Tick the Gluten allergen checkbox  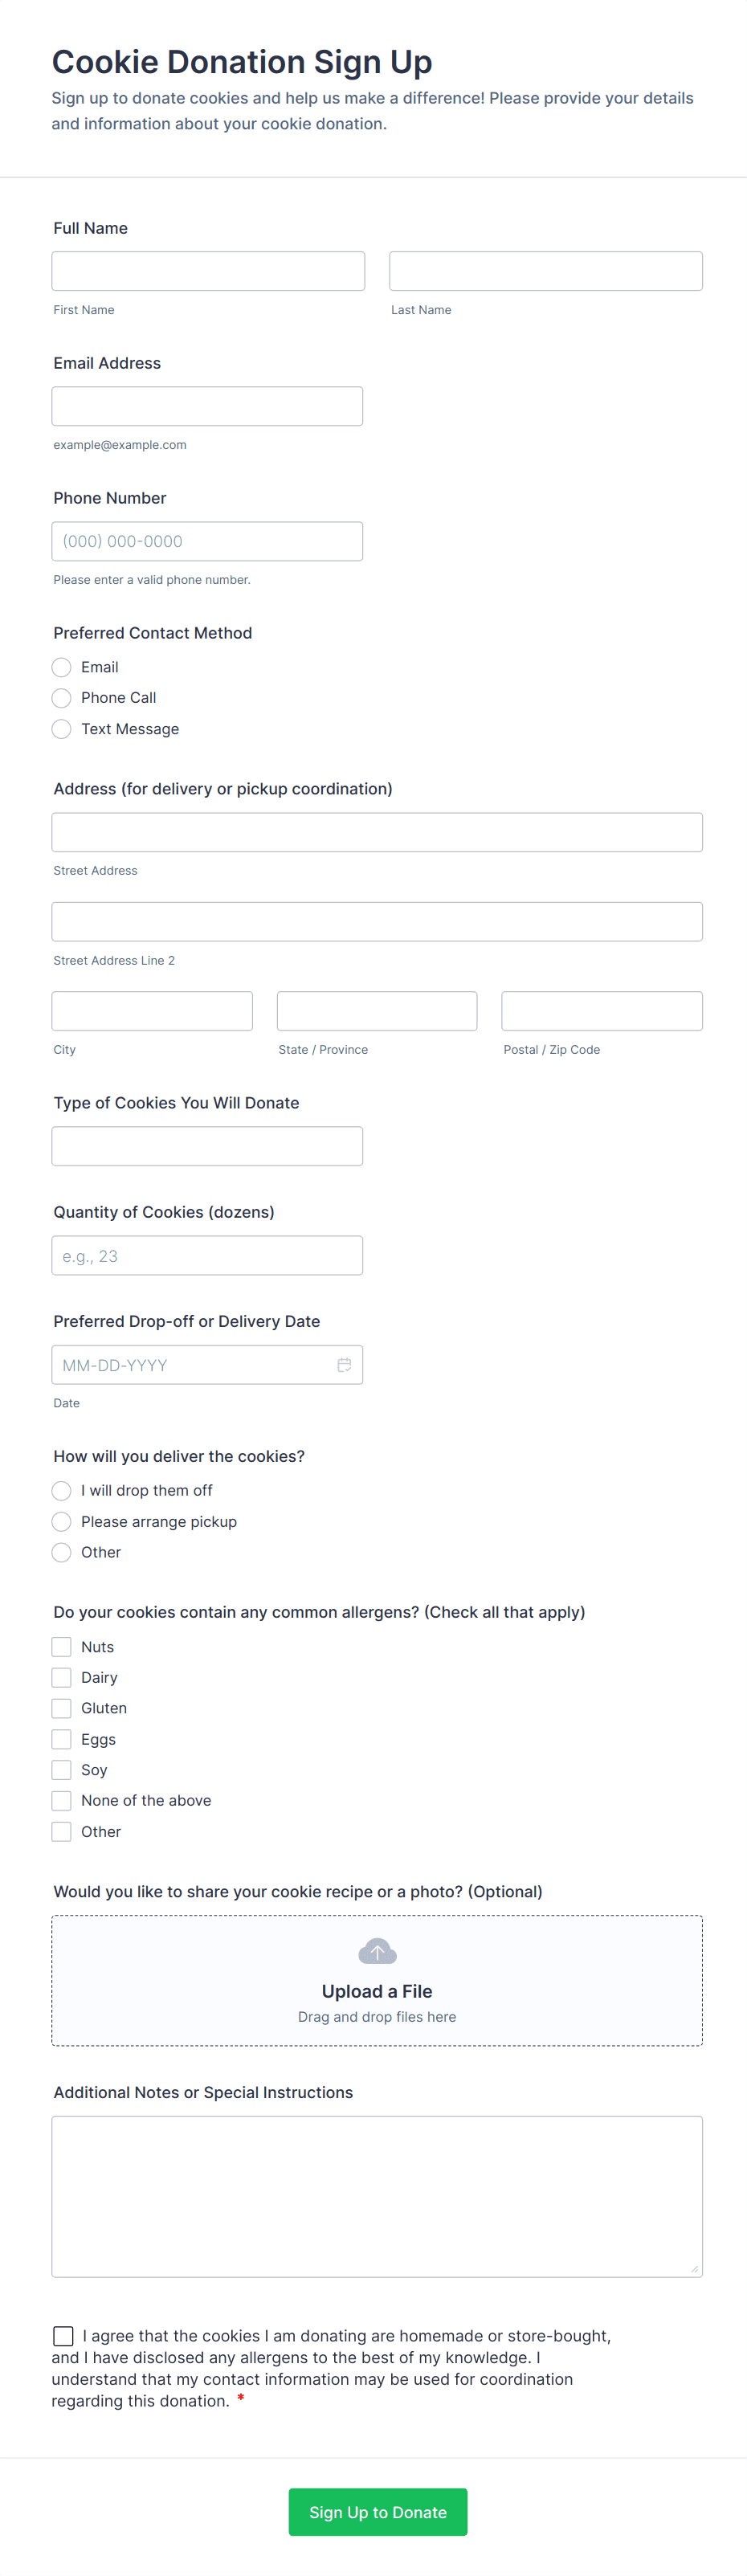tap(62, 1708)
